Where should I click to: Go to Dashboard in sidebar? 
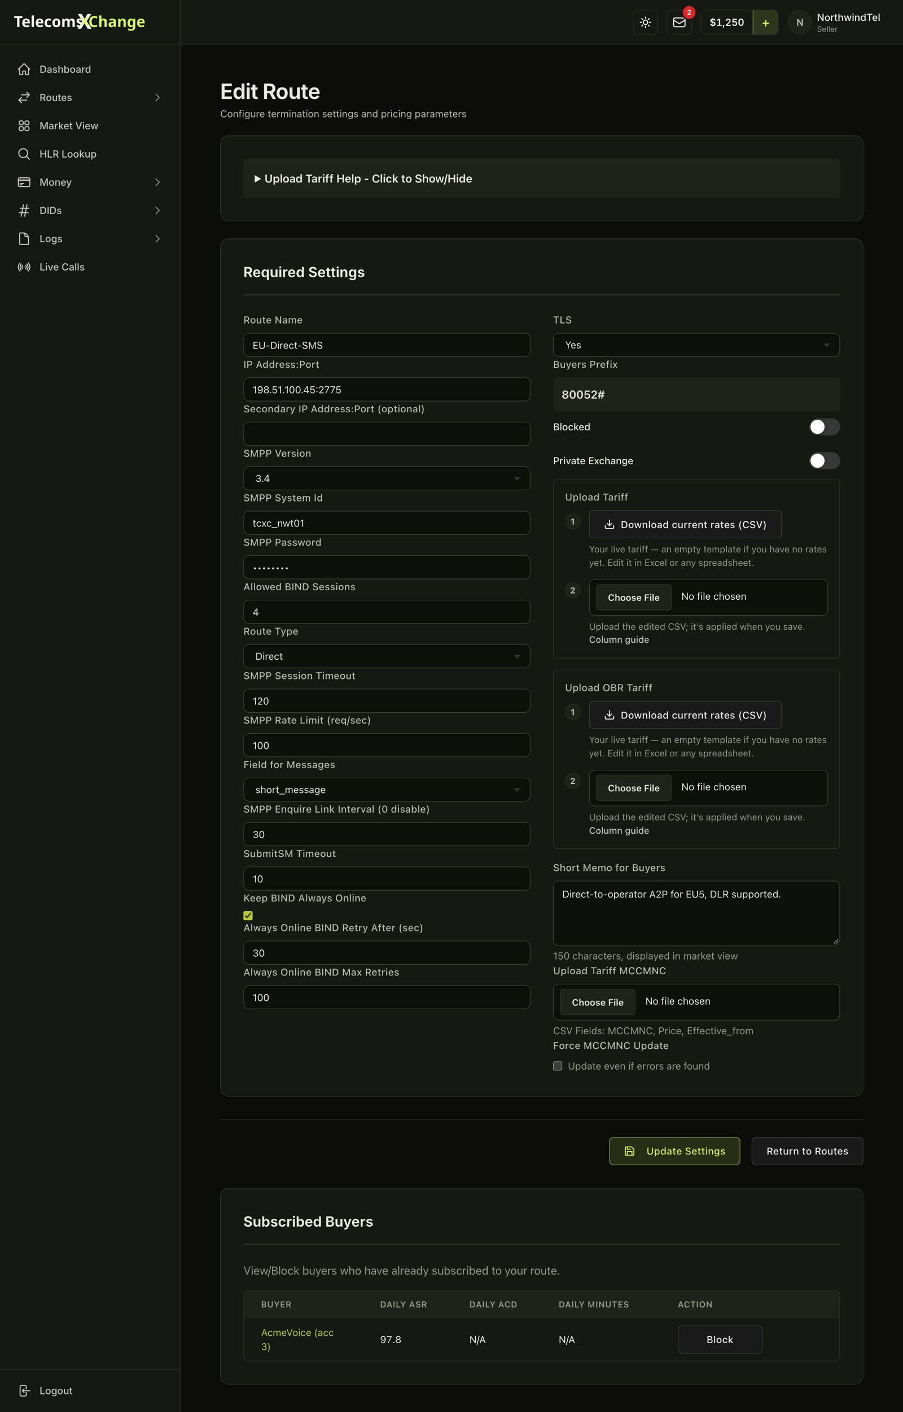(65, 69)
